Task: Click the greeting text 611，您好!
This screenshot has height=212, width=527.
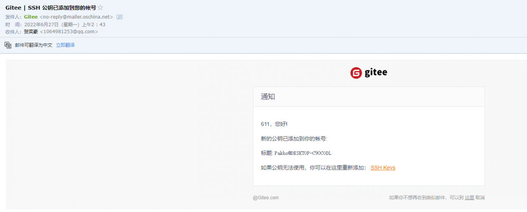Action: tap(274, 124)
